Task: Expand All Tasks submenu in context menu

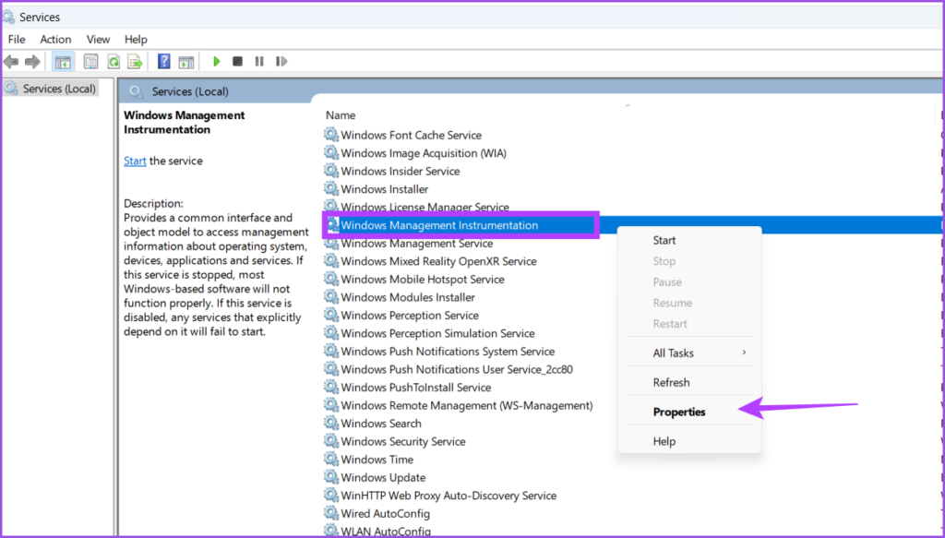Action: coord(689,353)
